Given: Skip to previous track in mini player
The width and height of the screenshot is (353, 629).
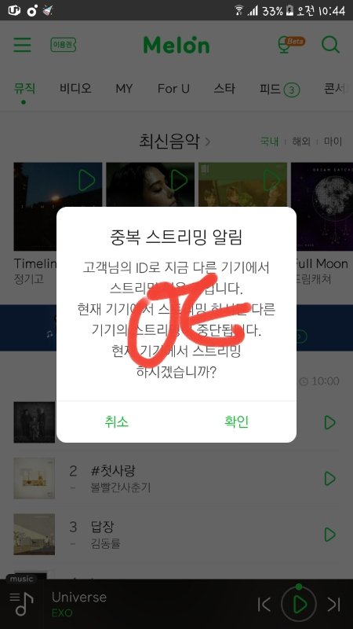Looking at the screenshot, I should click(264, 604).
